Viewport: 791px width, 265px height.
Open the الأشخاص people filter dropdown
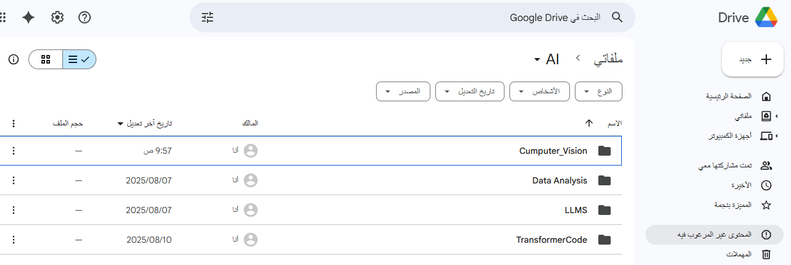click(x=538, y=91)
